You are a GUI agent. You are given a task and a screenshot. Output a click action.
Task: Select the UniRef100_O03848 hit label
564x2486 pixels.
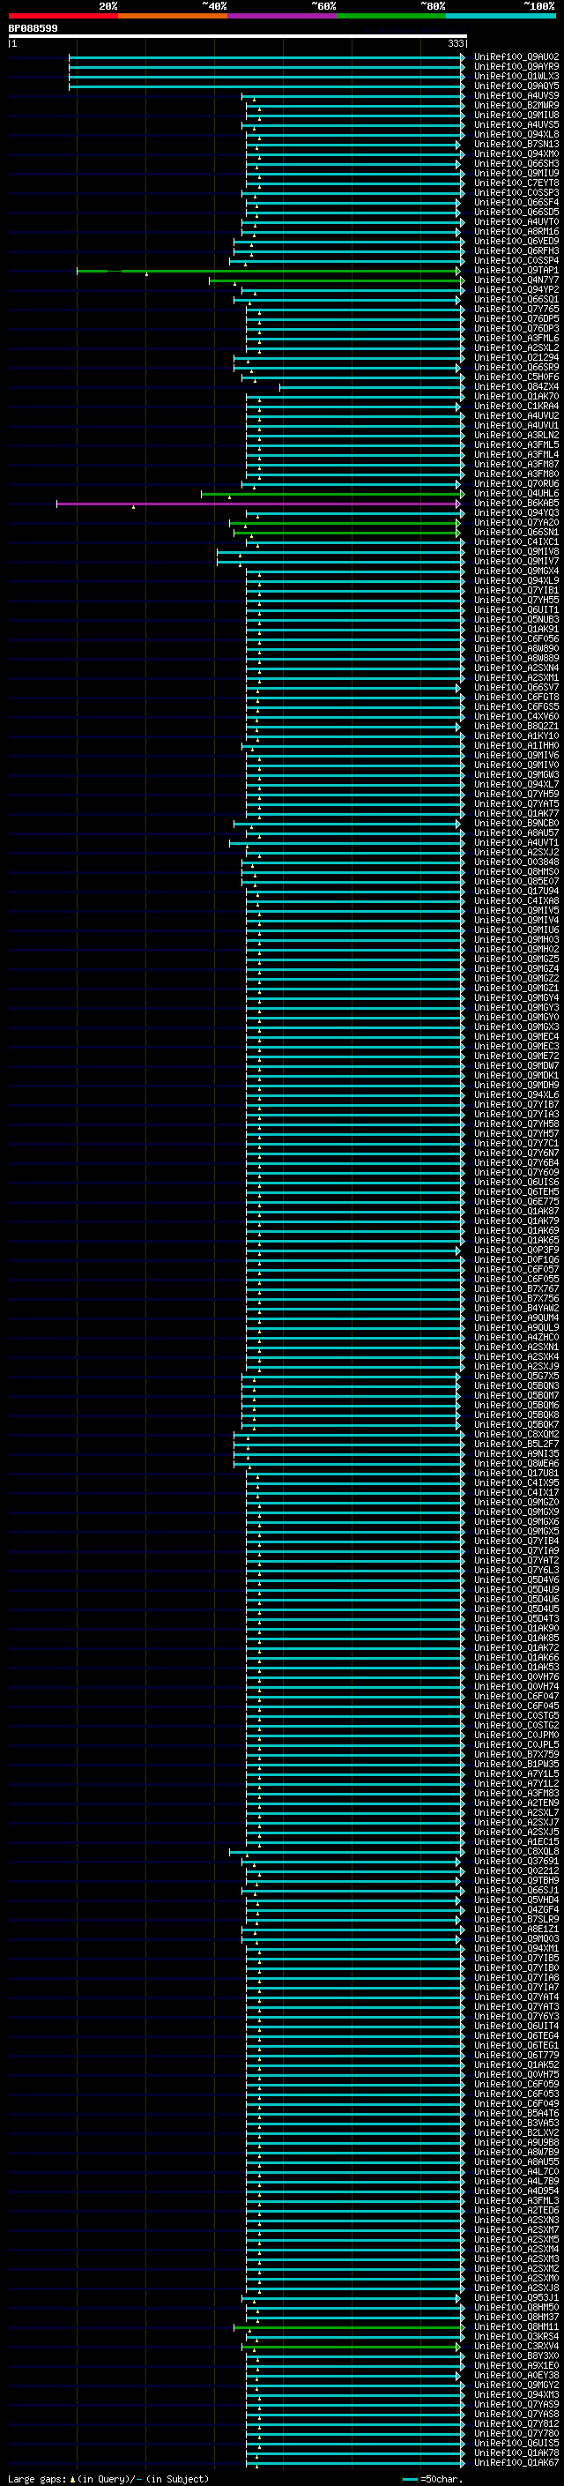(x=516, y=862)
